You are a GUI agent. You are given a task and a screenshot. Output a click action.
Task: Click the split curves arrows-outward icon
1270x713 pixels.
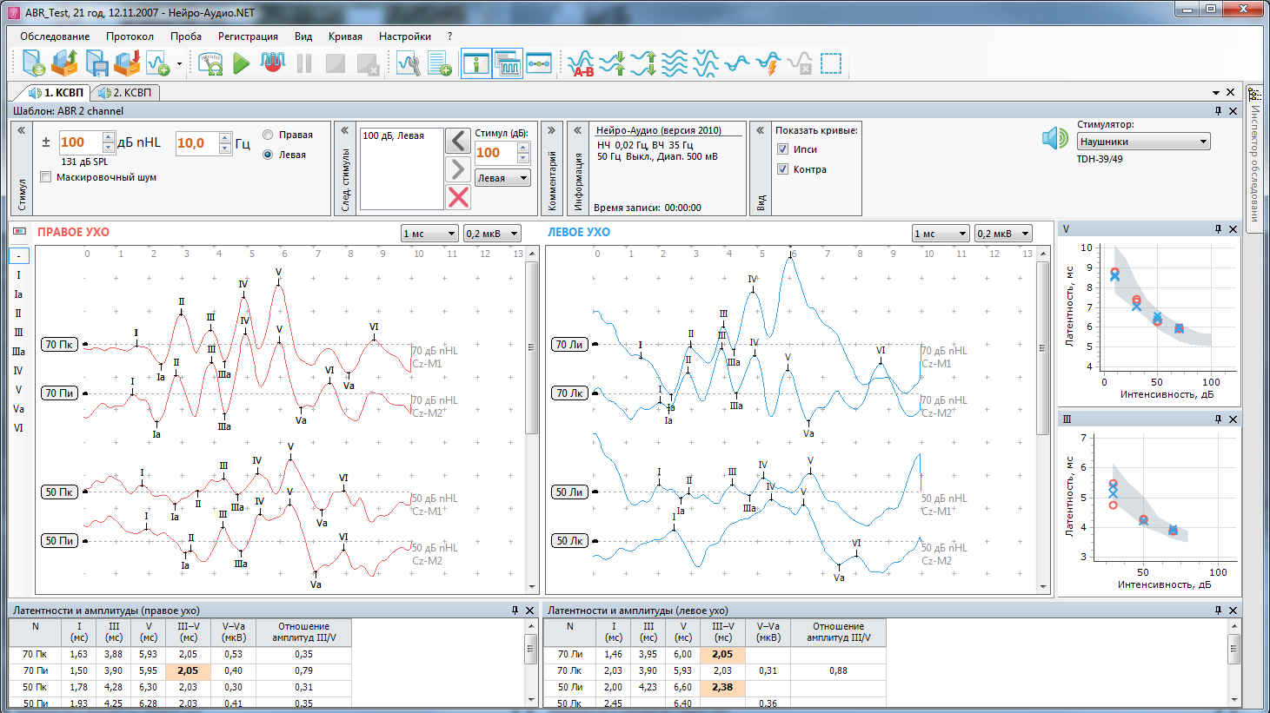[643, 63]
